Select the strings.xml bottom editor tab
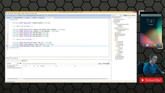Image resolution: width=165 pixels, height=93 pixels. tap(15, 58)
